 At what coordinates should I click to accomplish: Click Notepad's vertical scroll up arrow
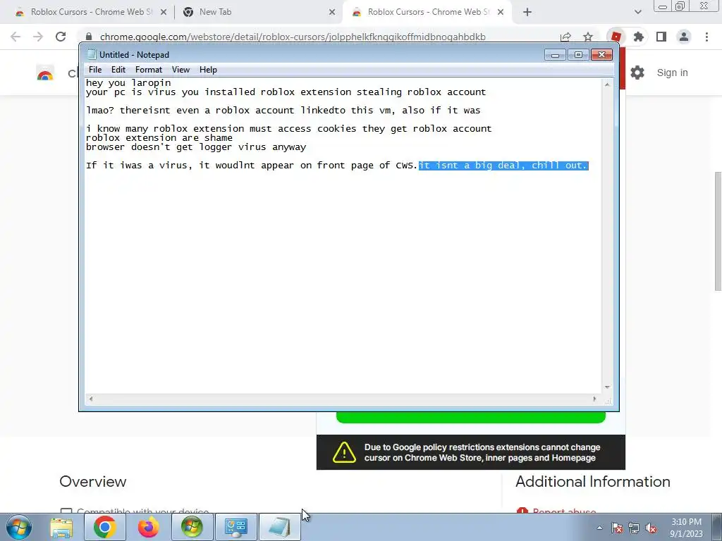tap(607, 85)
